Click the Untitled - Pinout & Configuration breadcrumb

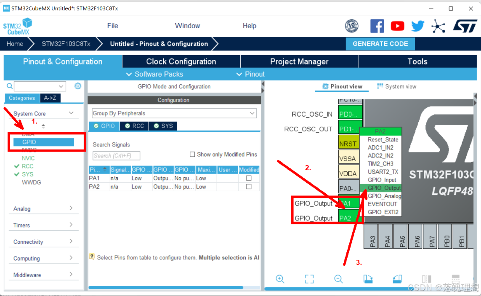159,44
